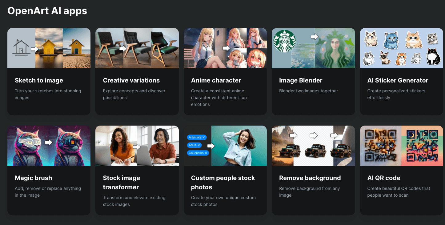This screenshot has height=225, width=445.
Task: Remove the 'Adult' tag
Action: pyautogui.click(x=199, y=145)
